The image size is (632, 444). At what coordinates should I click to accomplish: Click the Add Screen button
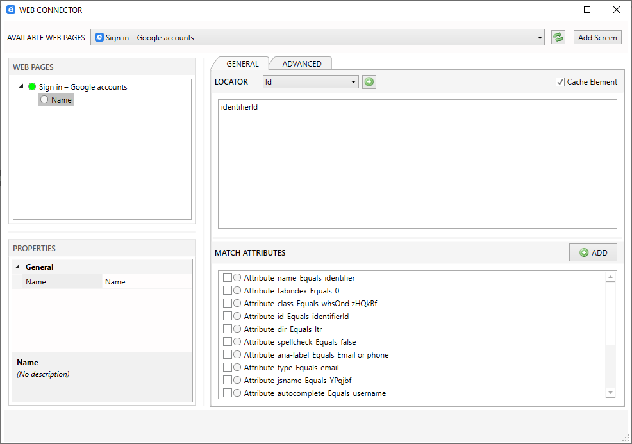597,37
